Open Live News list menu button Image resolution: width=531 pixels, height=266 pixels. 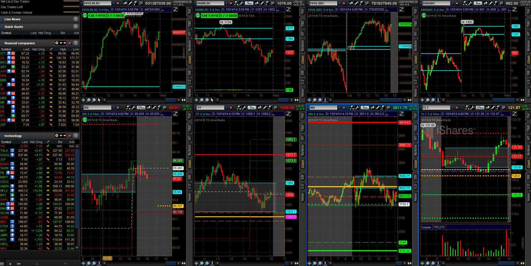[x=75, y=19]
